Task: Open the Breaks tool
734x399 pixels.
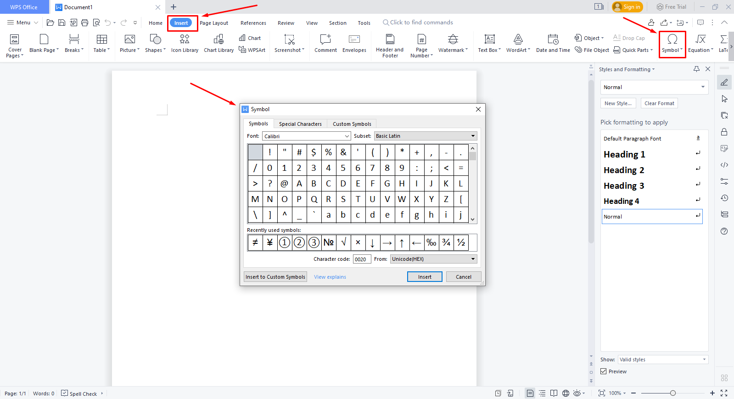Action: click(x=74, y=44)
